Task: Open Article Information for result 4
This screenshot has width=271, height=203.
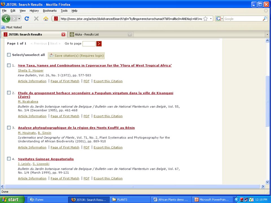Action: pos(32,178)
